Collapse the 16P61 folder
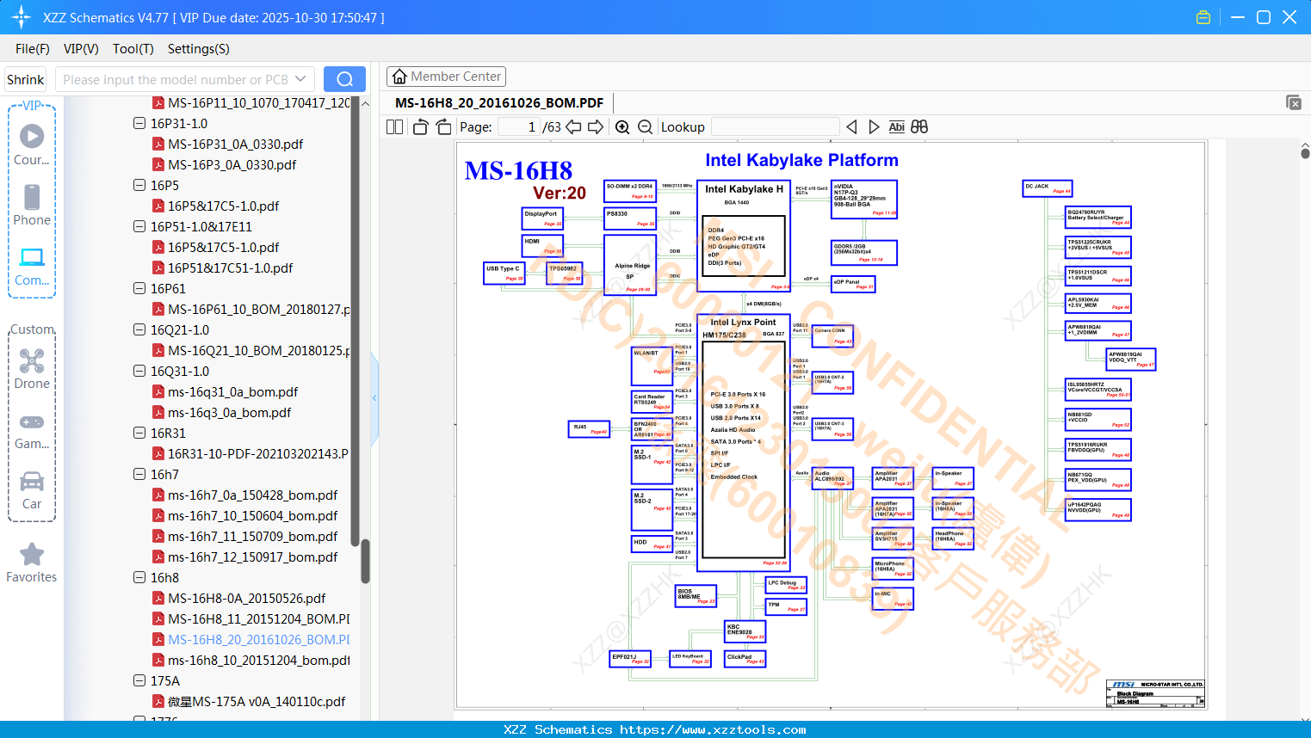 click(x=139, y=288)
